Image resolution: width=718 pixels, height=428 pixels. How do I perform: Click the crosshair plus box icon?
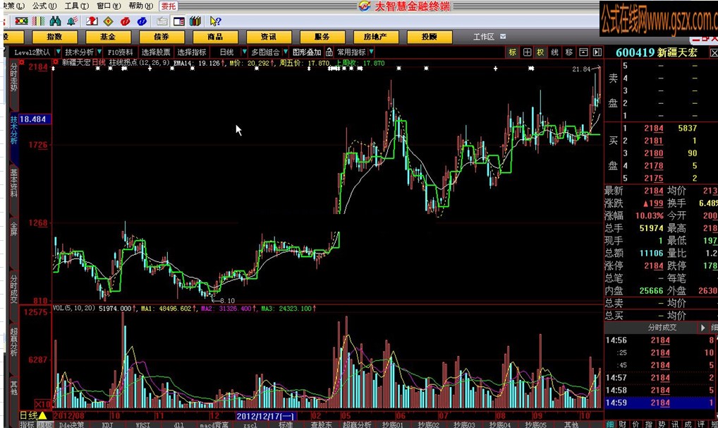(x=527, y=52)
